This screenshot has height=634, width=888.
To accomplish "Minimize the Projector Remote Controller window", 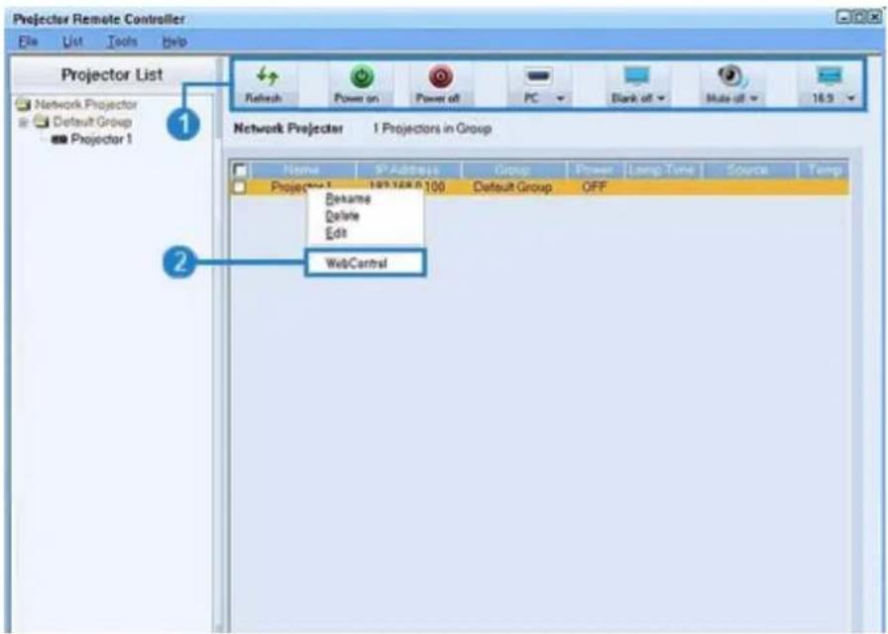I will click(x=843, y=18).
